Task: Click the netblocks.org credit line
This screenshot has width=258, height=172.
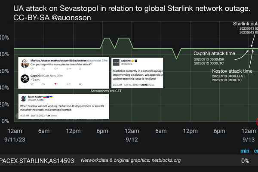Action: (131, 160)
